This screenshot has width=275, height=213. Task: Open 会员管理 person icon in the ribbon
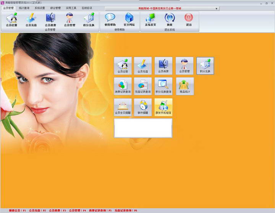[70, 20]
